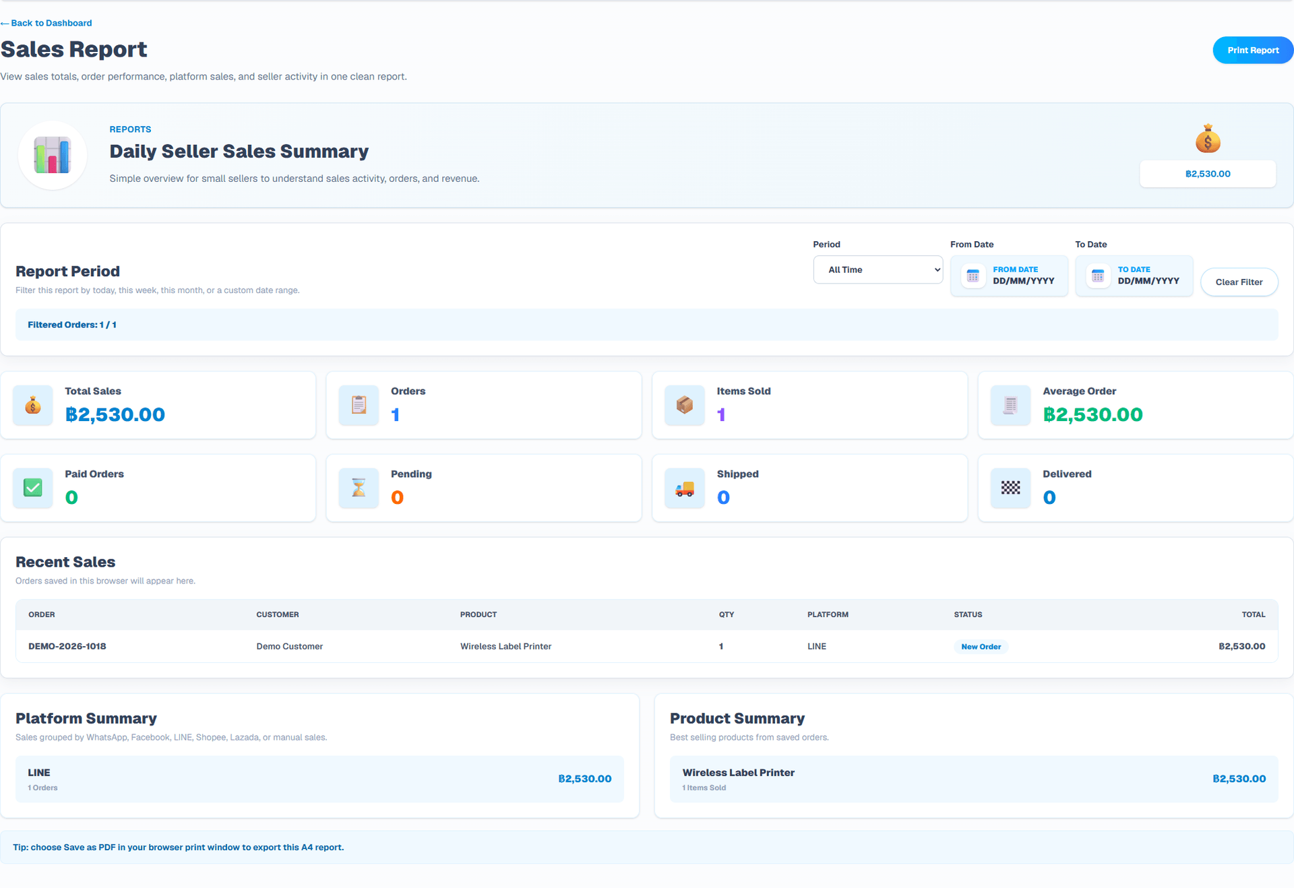This screenshot has height=888, width=1294.
Task: Click the QTY column header
Action: pyautogui.click(x=727, y=614)
